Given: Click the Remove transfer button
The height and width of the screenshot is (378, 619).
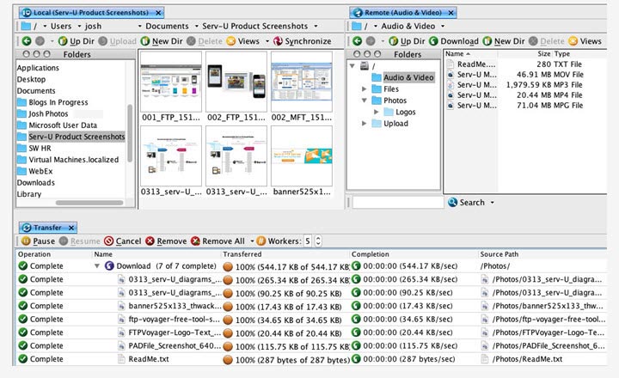Looking at the screenshot, I should (x=166, y=241).
